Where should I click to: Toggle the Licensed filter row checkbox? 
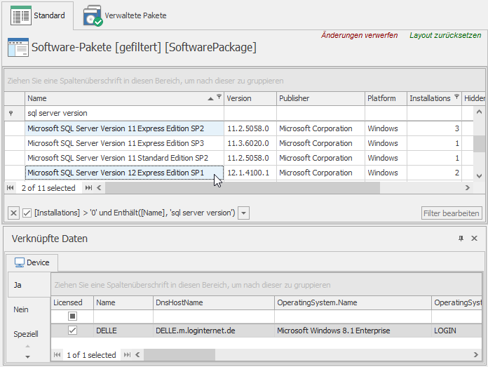(x=72, y=316)
